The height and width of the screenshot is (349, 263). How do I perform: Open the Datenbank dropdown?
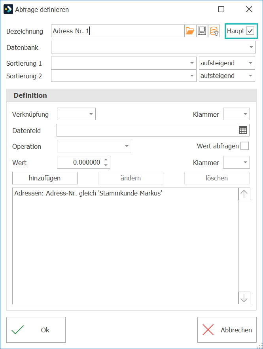pos(153,47)
